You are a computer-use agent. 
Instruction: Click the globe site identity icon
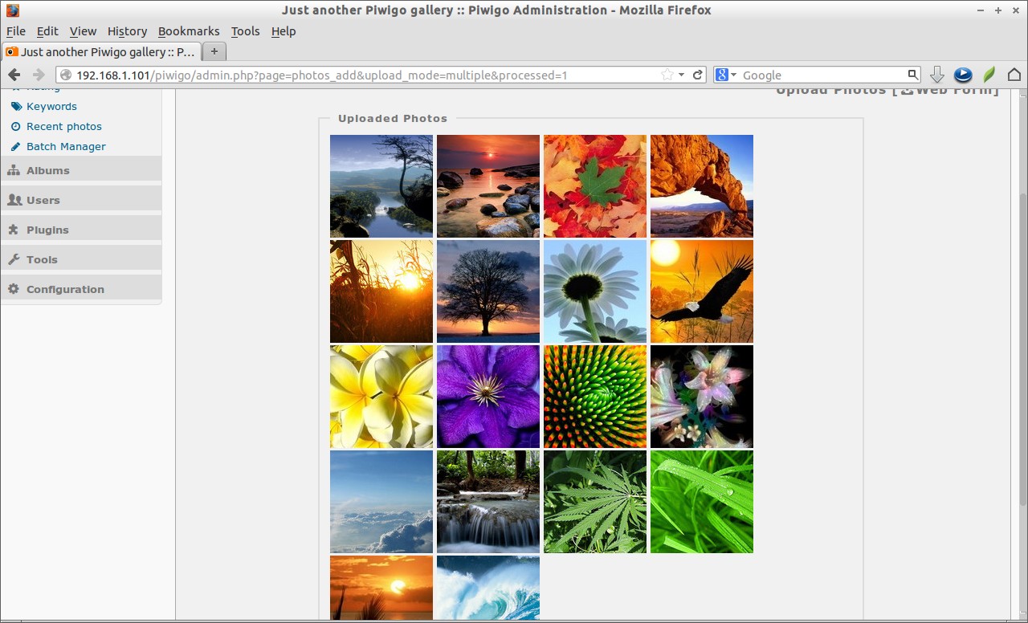pyautogui.click(x=67, y=75)
